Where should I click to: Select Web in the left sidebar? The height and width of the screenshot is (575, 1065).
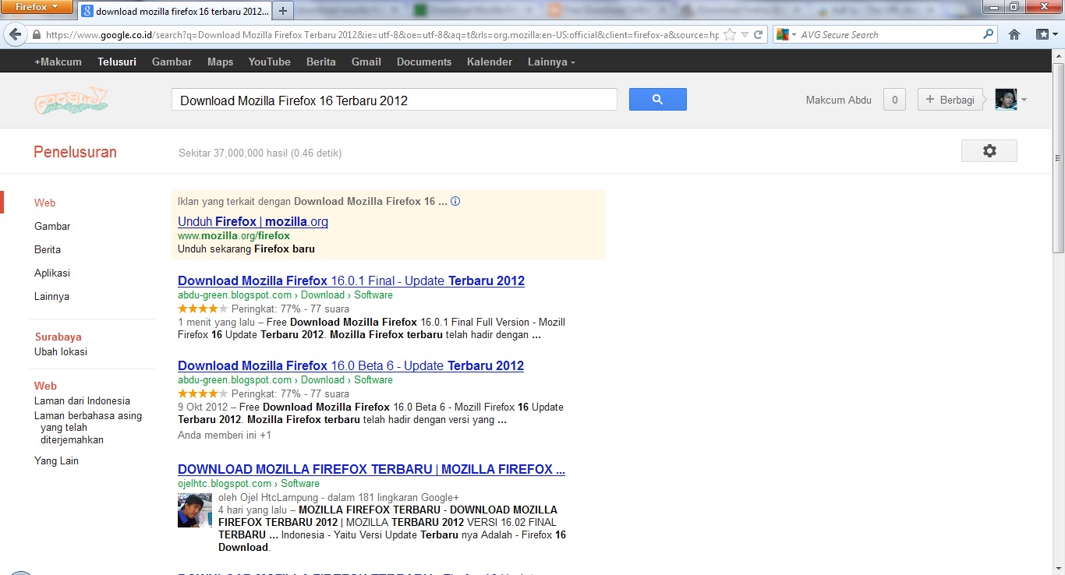(x=45, y=203)
